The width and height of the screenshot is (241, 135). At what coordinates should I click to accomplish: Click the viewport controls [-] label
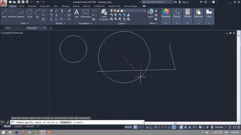tap(2, 33)
